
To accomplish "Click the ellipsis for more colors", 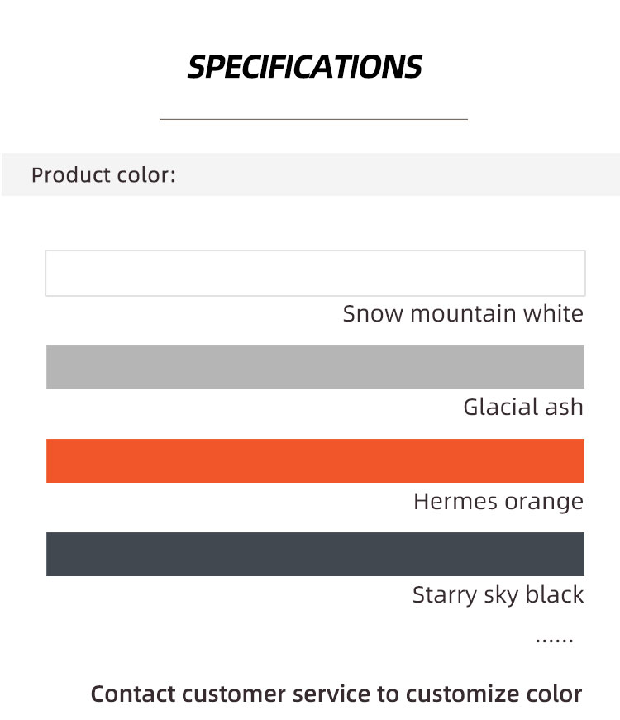I will pos(555,640).
